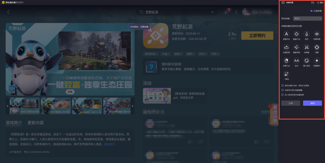Select the 右键视角 key icon
This screenshot has height=163, width=325.
point(287,47)
